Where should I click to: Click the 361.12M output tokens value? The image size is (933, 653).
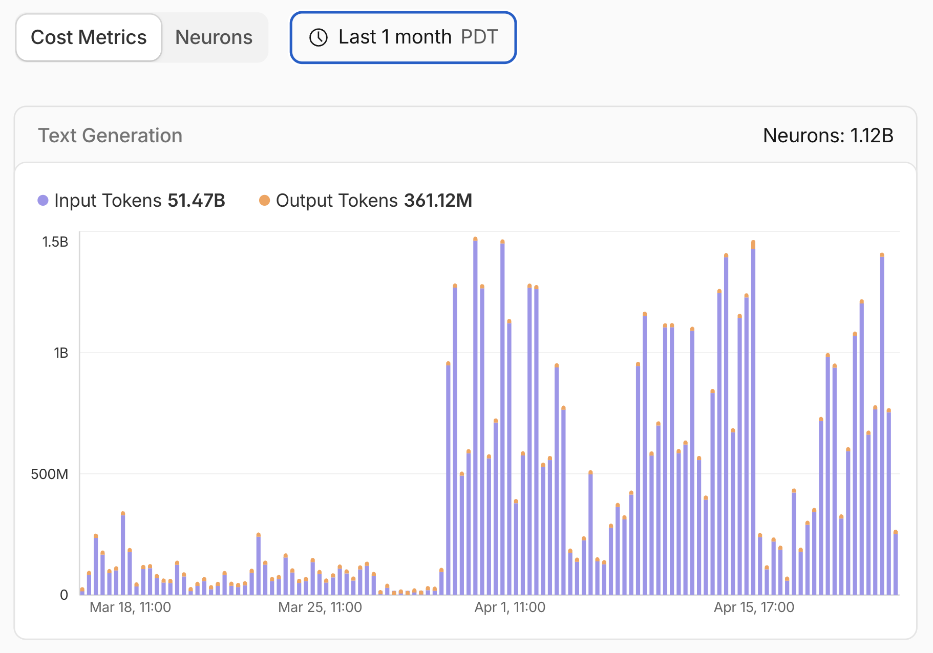(x=438, y=201)
